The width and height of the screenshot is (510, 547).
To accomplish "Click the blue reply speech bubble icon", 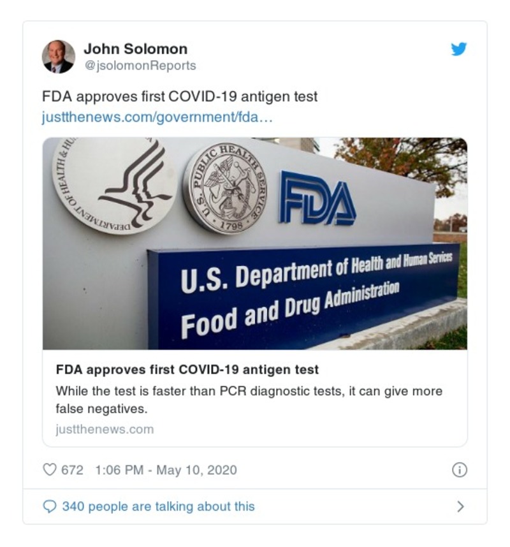I will 49,507.
